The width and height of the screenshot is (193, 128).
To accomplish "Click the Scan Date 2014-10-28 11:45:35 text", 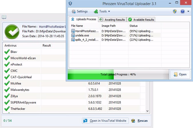I will point(43,36).
